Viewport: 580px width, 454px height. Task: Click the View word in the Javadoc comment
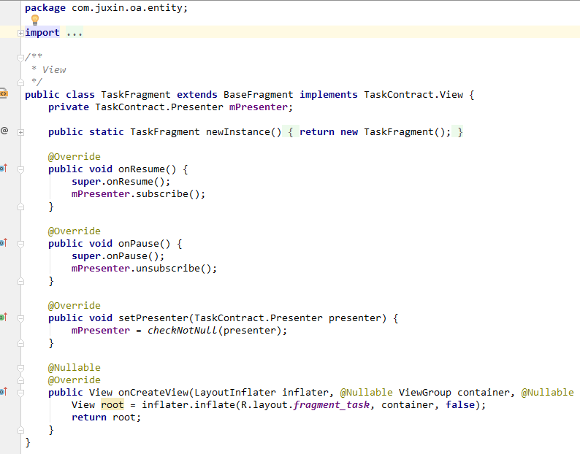54,70
